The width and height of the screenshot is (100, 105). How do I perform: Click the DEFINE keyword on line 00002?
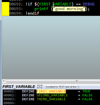[x=28, y=95]
